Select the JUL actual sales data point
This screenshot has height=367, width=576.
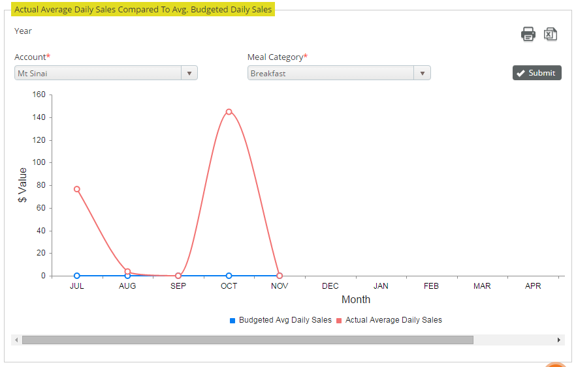(77, 189)
